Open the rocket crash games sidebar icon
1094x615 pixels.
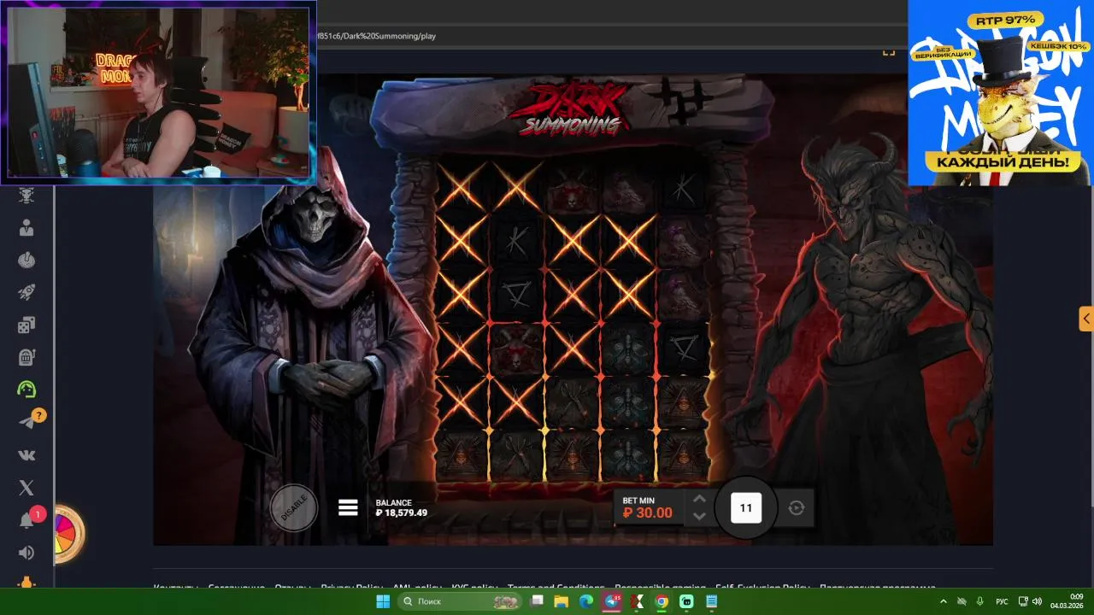(26, 292)
